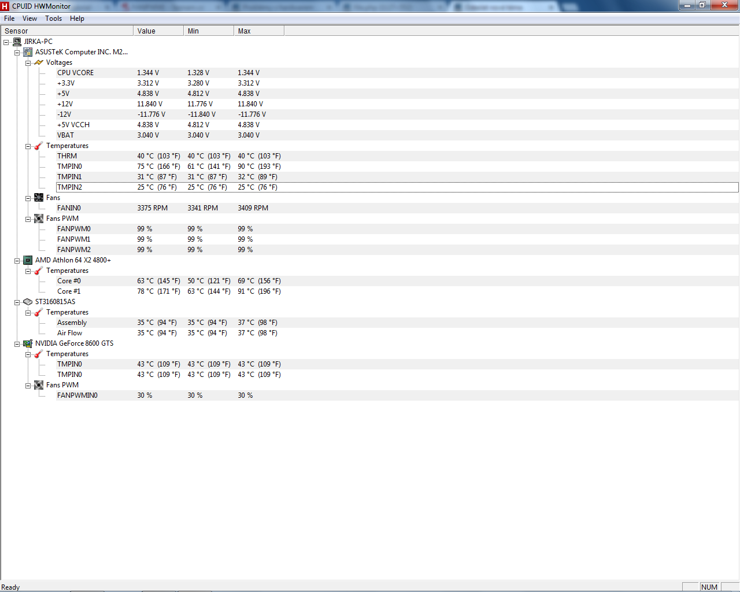Open the Tools menu

coord(54,18)
